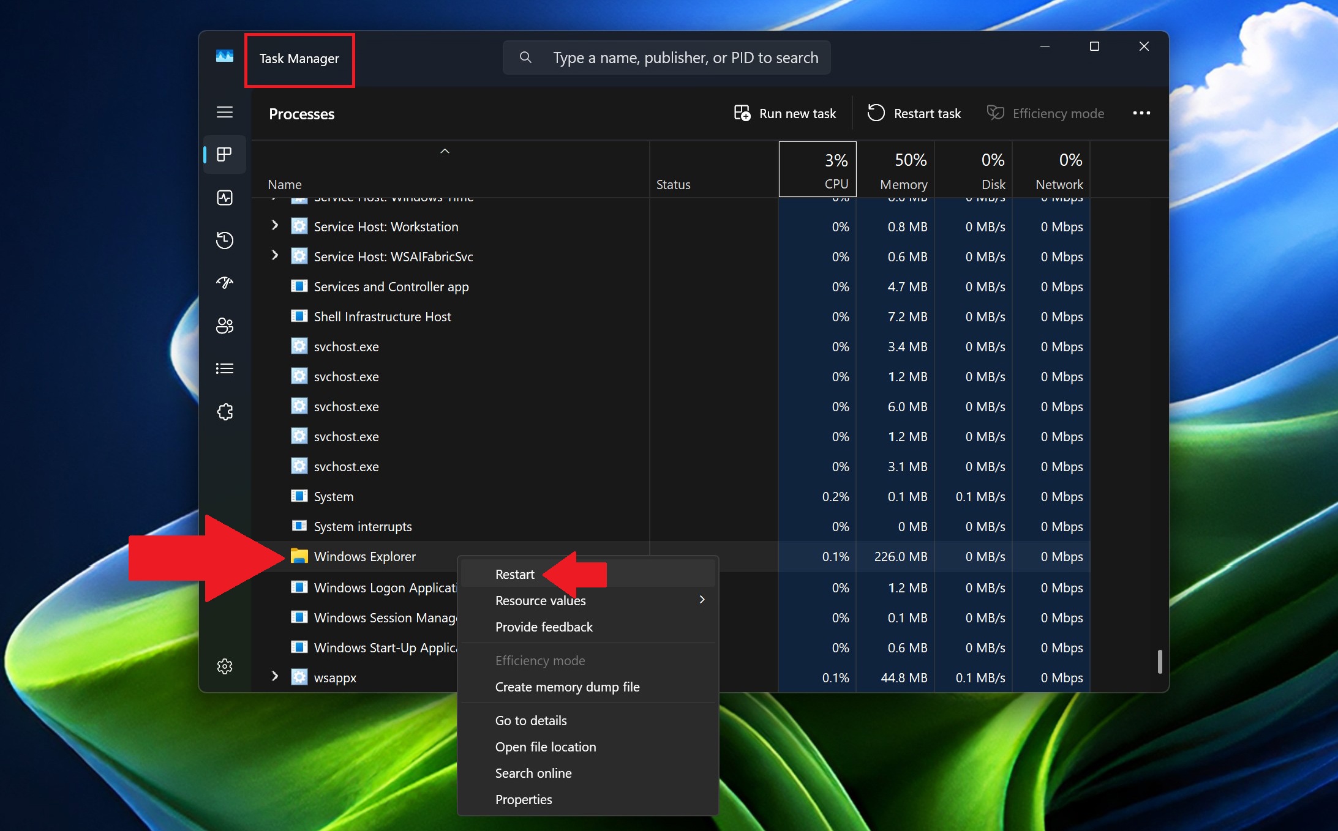Screen dimensions: 1338x831
Task: Click the Windows Logon Application icon
Action: [x=299, y=587]
